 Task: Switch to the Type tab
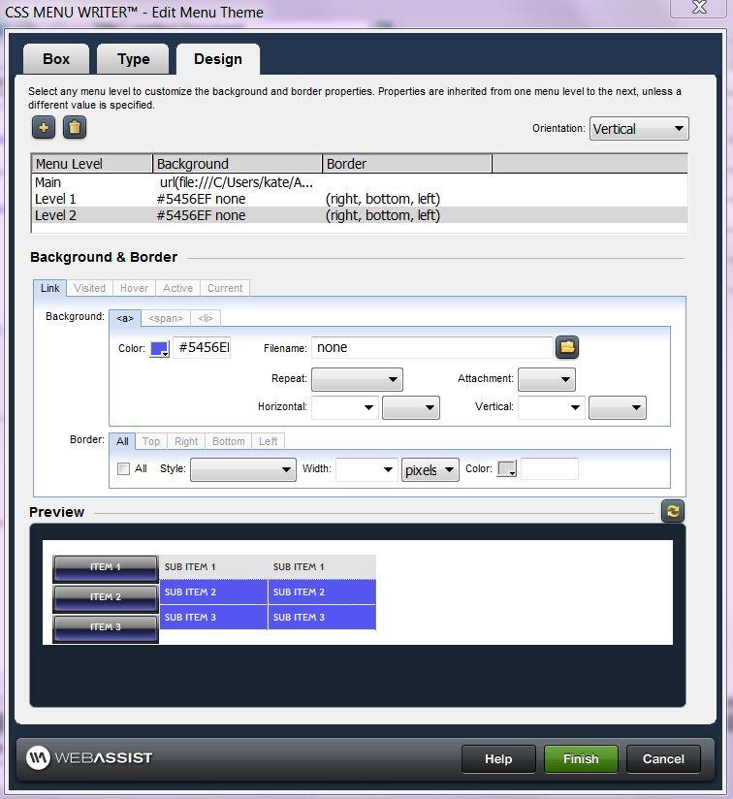134,59
